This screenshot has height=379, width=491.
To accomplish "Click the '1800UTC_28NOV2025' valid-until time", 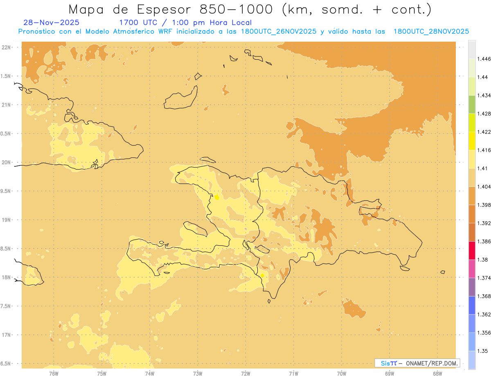I will click(431, 31).
